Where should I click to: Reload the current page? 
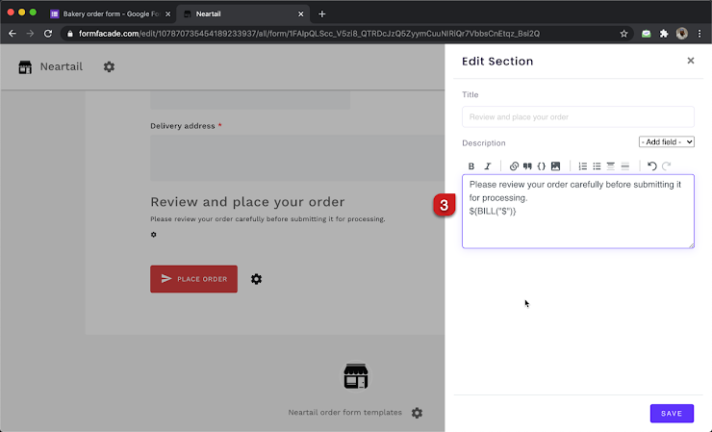coord(48,34)
